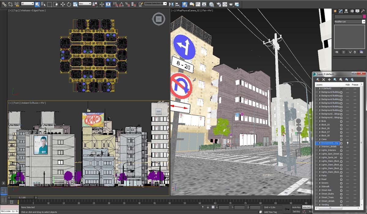Delete layer using X icon in Layer dialog
Screen dimensions: 367x214
click(x=324, y=79)
